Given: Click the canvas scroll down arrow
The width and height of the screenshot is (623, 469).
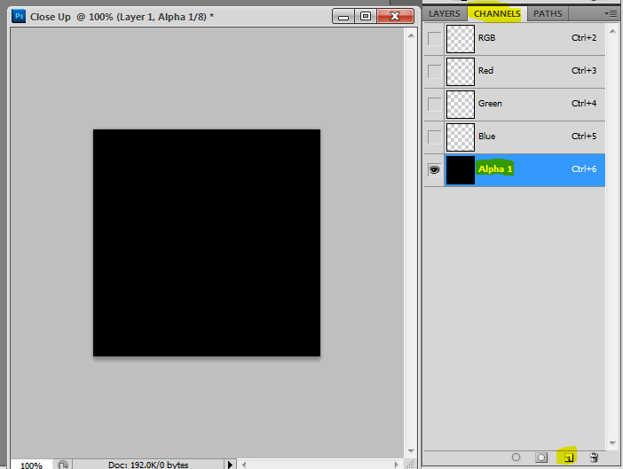Looking at the screenshot, I should (x=411, y=451).
